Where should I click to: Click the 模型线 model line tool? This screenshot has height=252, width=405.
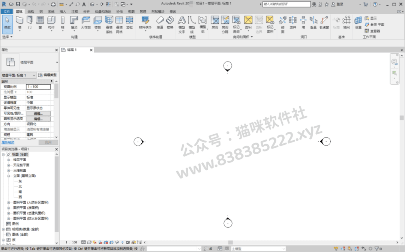(192, 24)
